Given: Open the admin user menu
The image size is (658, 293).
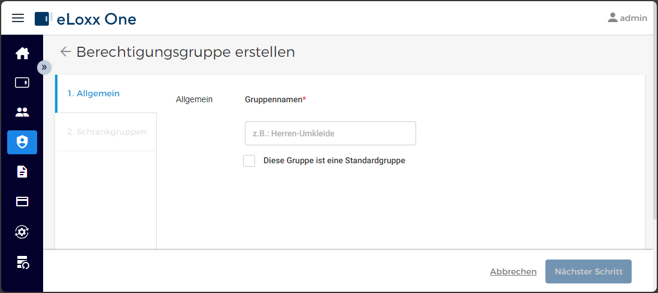Looking at the screenshot, I should click(x=627, y=18).
